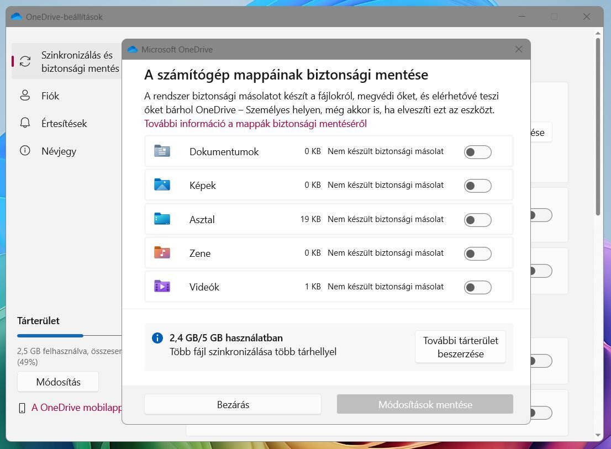Screen dimensions: 611x449
Task: Click the Képek folder icon
Action: tap(162, 184)
